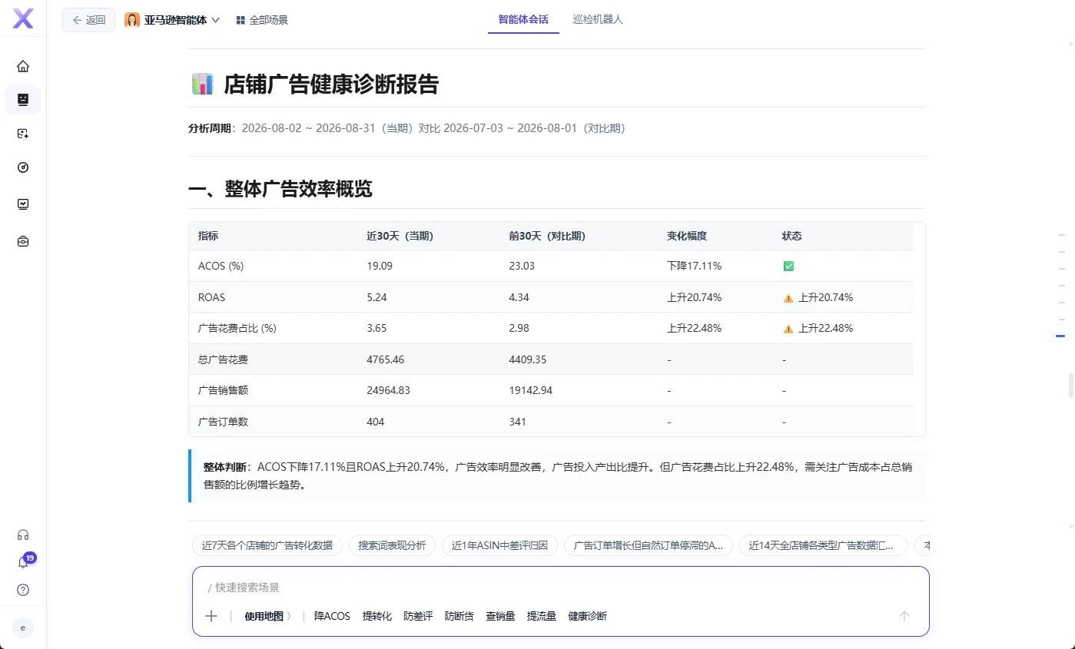
Task: Open the compass sidebar icon
Action: pyautogui.click(x=23, y=167)
